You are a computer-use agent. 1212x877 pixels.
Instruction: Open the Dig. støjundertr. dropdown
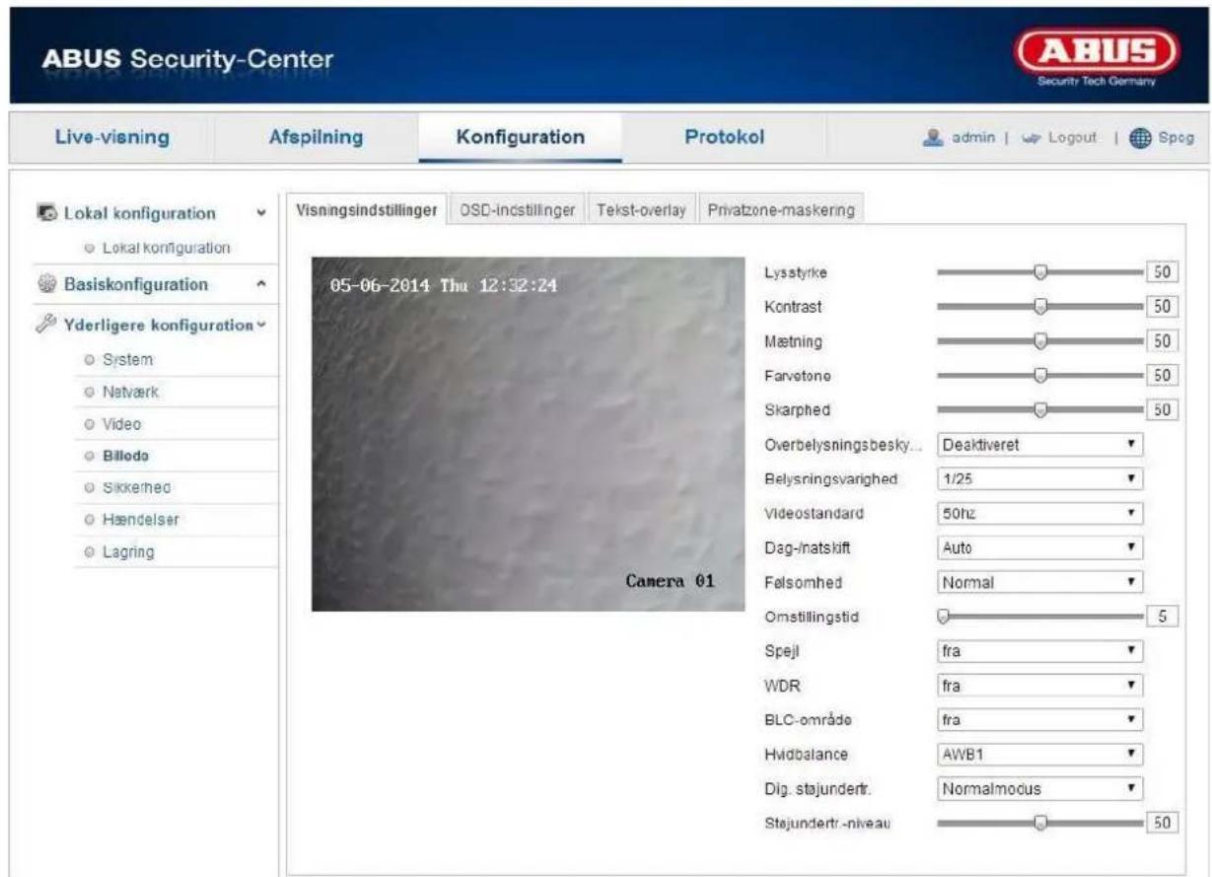(1038, 789)
